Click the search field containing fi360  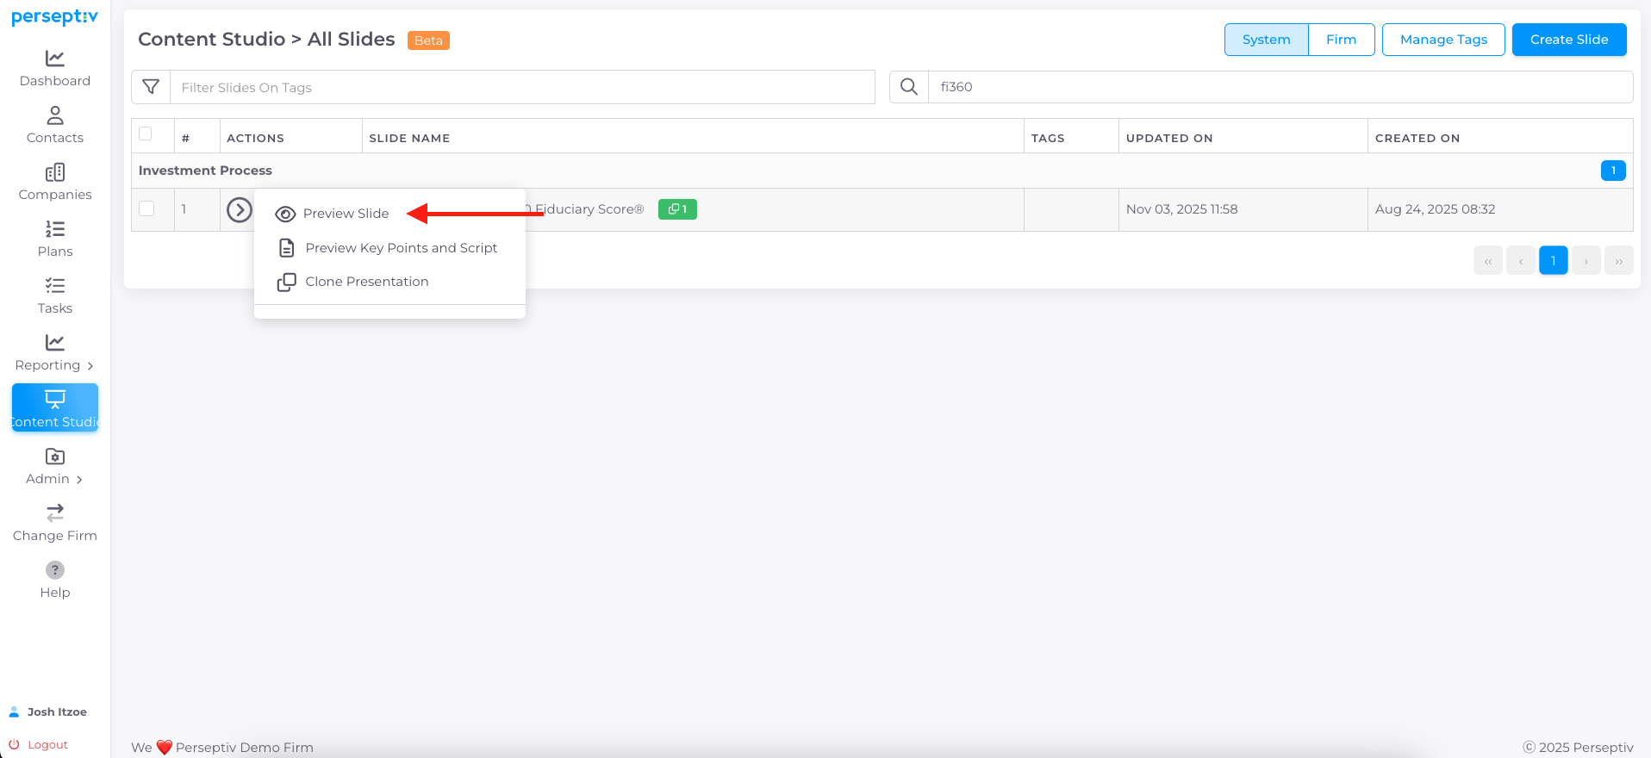click(1280, 87)
